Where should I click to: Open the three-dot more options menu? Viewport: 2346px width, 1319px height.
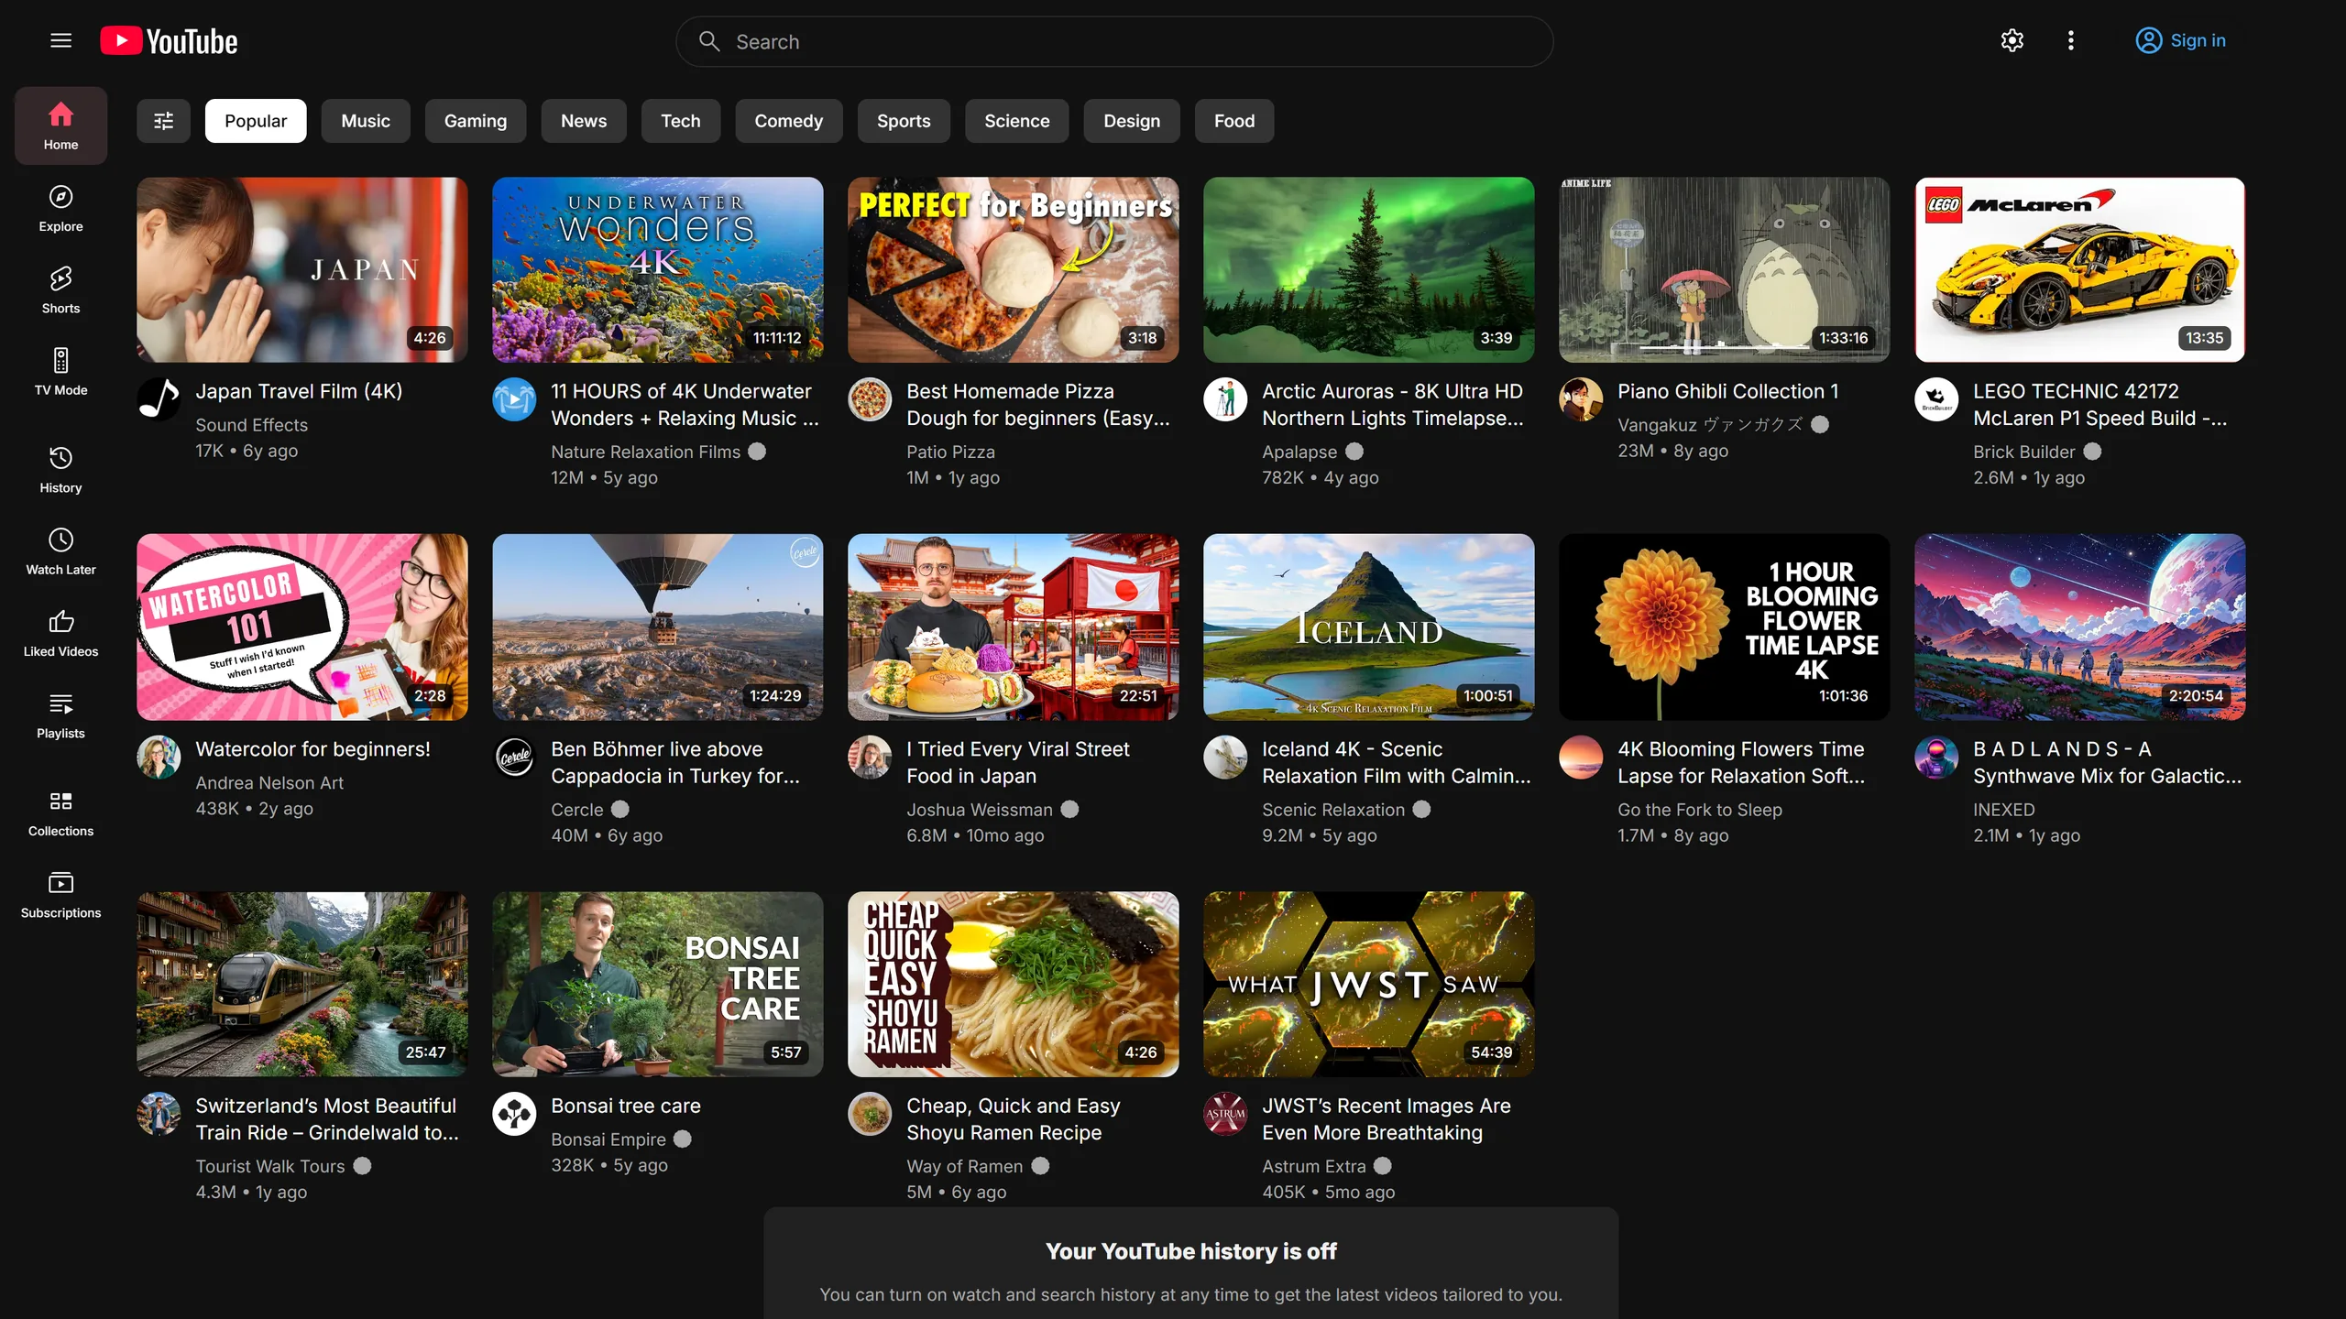[x=2070, y=40]
